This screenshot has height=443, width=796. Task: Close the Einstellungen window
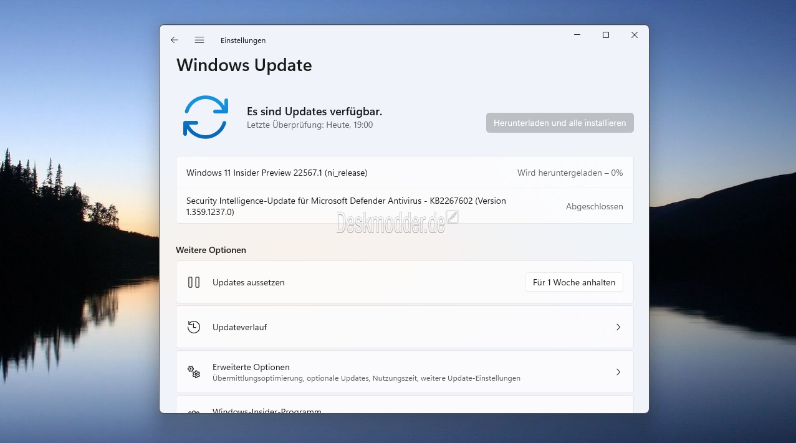(x=635, y=36)
